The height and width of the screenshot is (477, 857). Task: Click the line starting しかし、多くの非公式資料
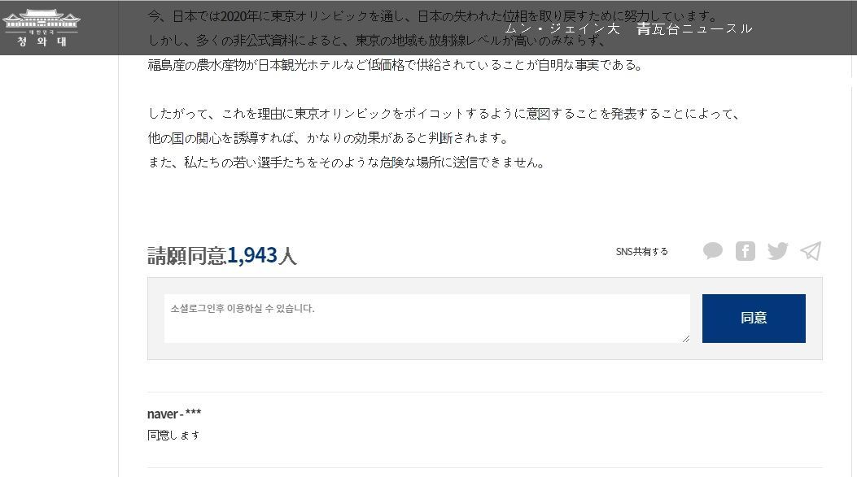377,41
